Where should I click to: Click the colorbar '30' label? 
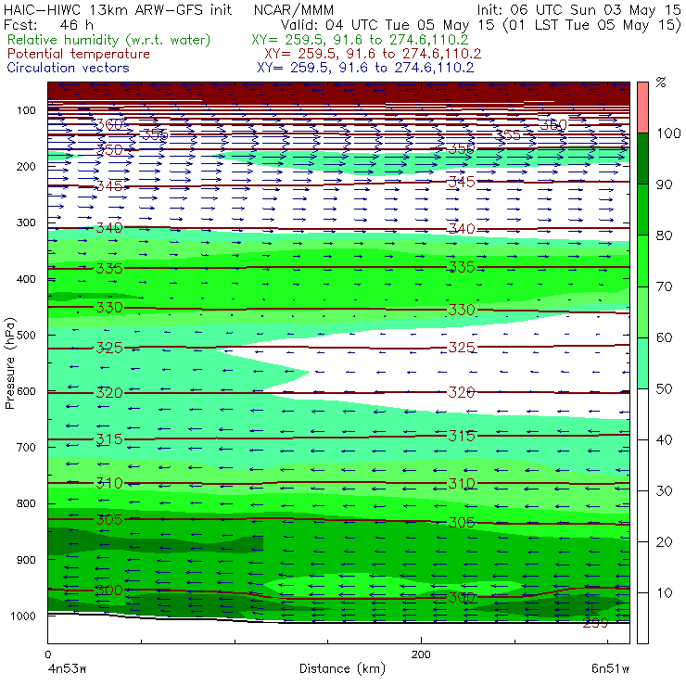(664, 491)
